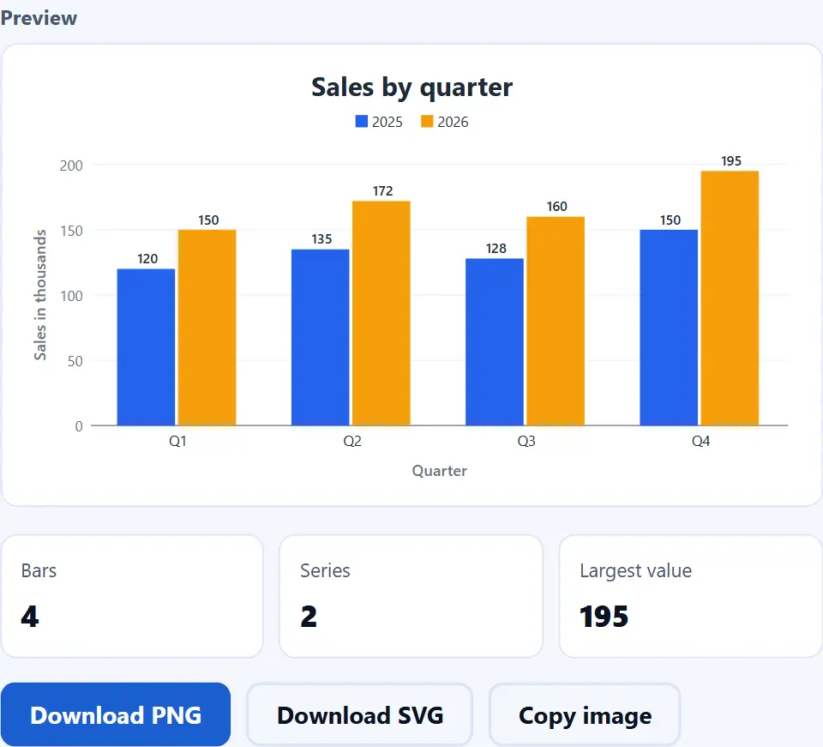
Task: Click the orange Q3 bar labeled 160
Action: tap(556, 321)
